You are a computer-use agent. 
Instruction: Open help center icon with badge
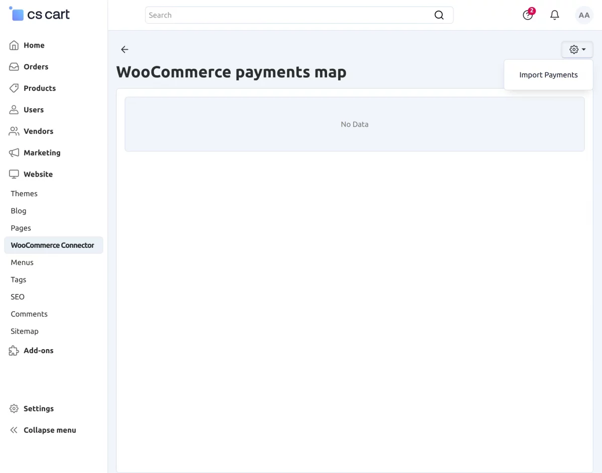click(x=528, y=15)
